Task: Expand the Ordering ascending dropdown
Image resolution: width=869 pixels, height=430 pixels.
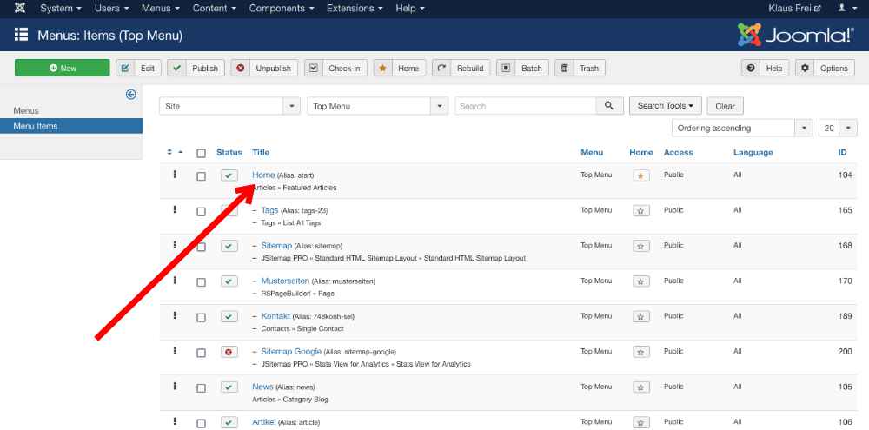Action: (743, 129)
